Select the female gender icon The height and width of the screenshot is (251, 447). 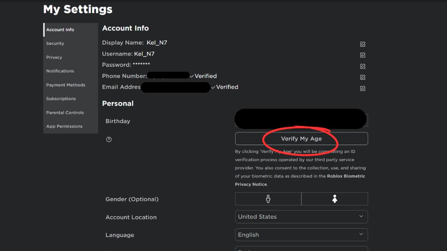[x=334, y=199]
